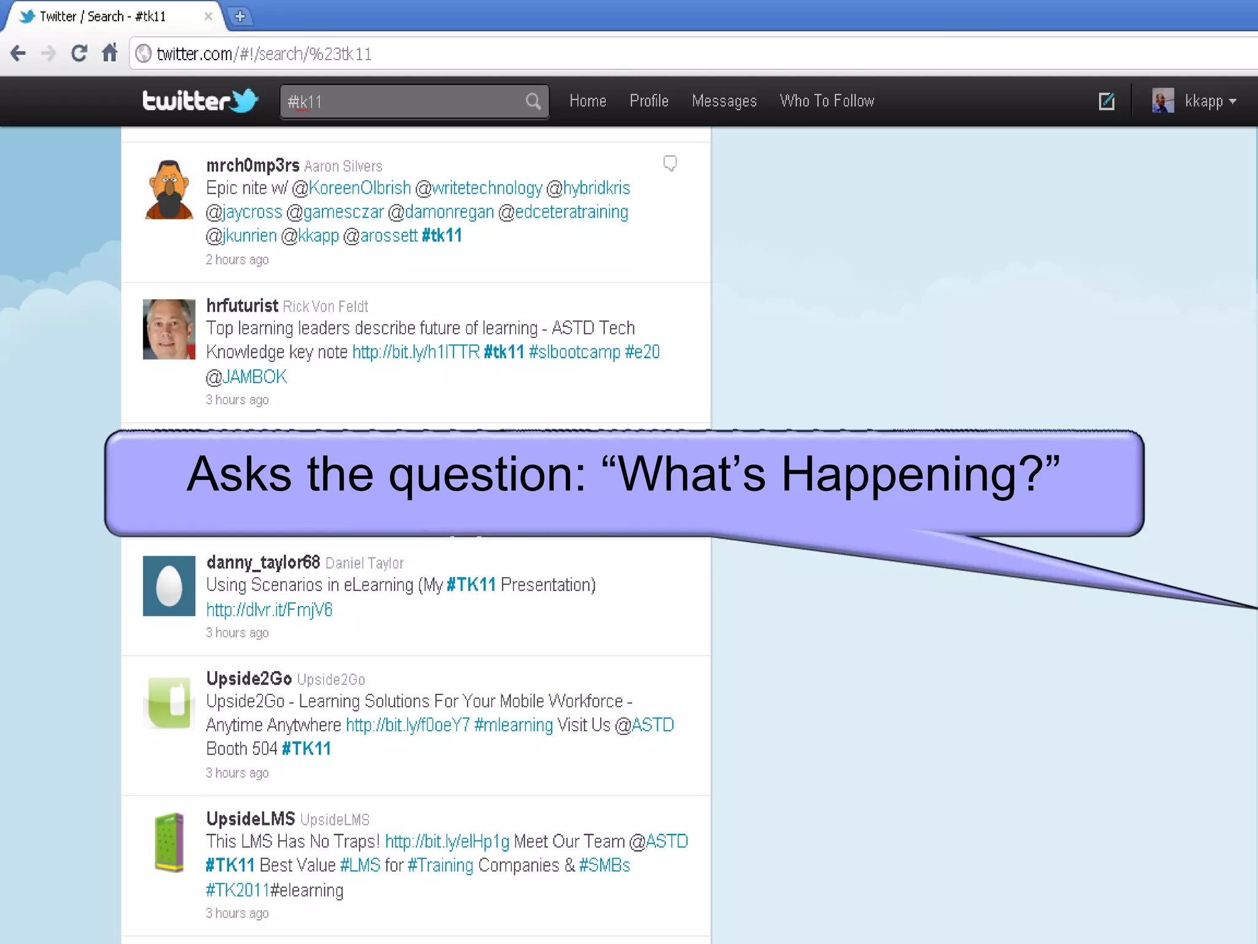Click the browser forward arrow
1258x944 pixels.
[x=48, y=53]
